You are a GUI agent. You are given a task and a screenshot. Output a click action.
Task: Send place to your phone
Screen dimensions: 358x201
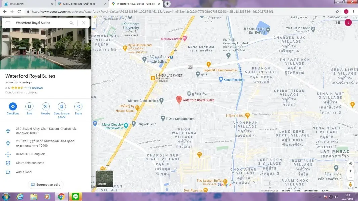click(x=62, y=111)
